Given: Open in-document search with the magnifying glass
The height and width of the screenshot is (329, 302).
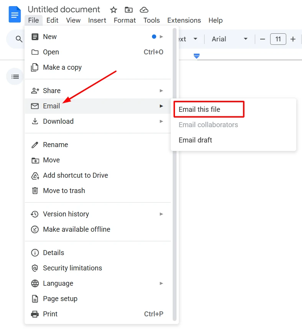Looking at the screenshot, I should pyautogui.click(x=18, y=39).
